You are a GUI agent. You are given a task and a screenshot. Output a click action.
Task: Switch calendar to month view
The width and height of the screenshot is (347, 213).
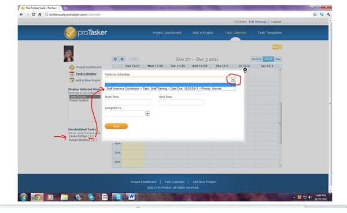pos(256,59)
